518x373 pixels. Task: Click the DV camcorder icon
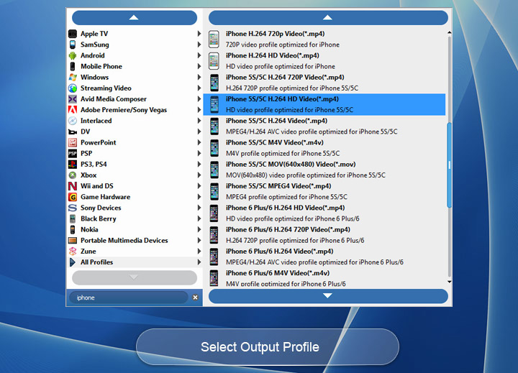tap(73, 132)
